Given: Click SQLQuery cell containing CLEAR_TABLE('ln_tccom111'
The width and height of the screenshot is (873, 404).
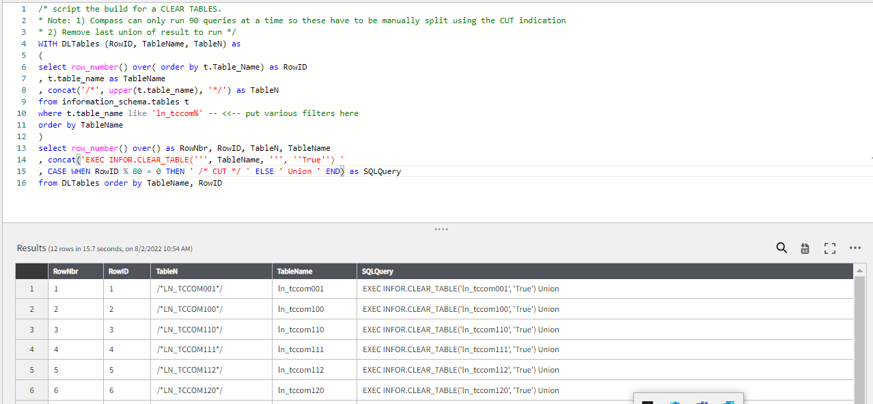Looking at the screenshot, I should [x=605, y=349].
